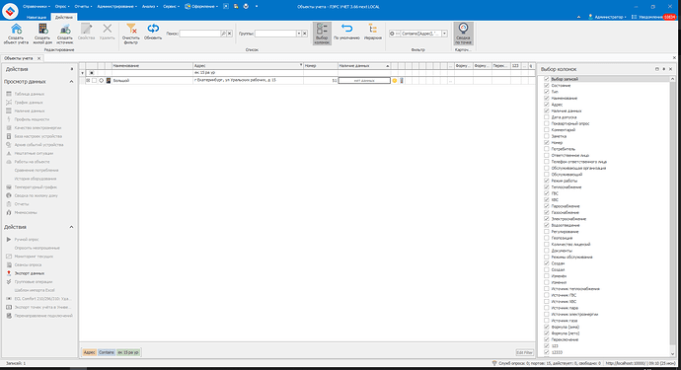681x370 pixels.
Task: Open the Справочники menu
Action: 37,7
